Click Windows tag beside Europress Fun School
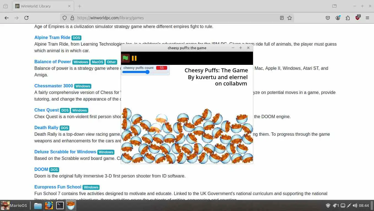Screen dimensions: 374x211 [x=91, y=187]
